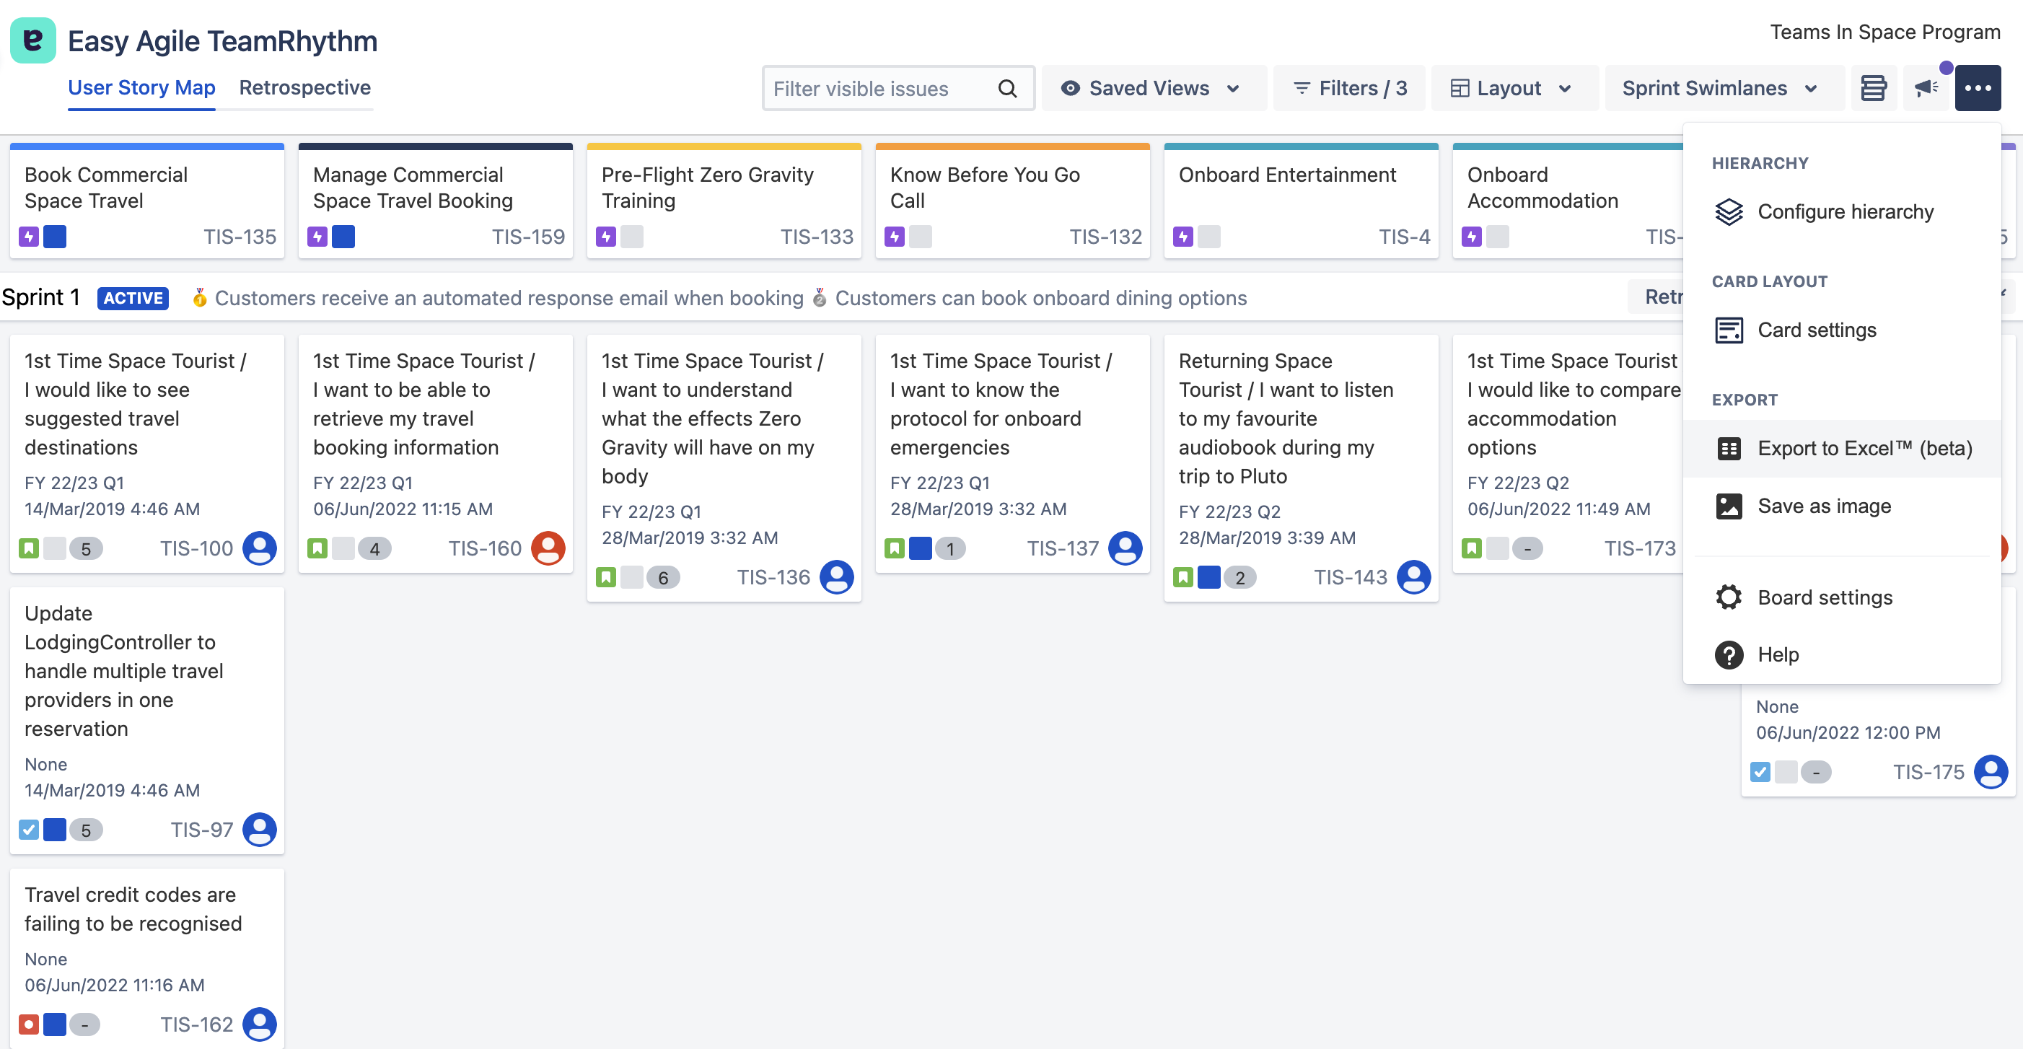Open the three-dots more options button
This screenshot has height=1049, width=2023.
click(1978, 88)
